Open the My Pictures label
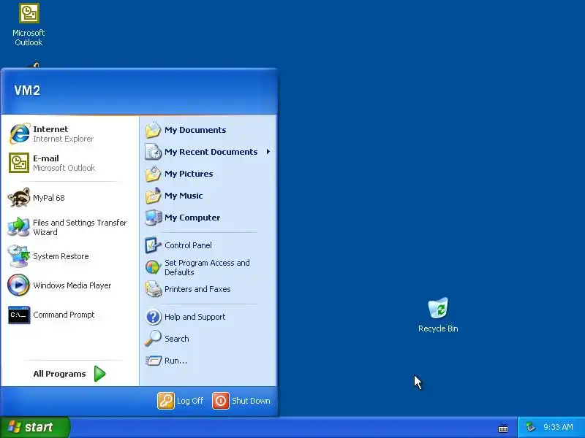The width and height of the screenshot is (585, 438). click(x=189, y=174)
